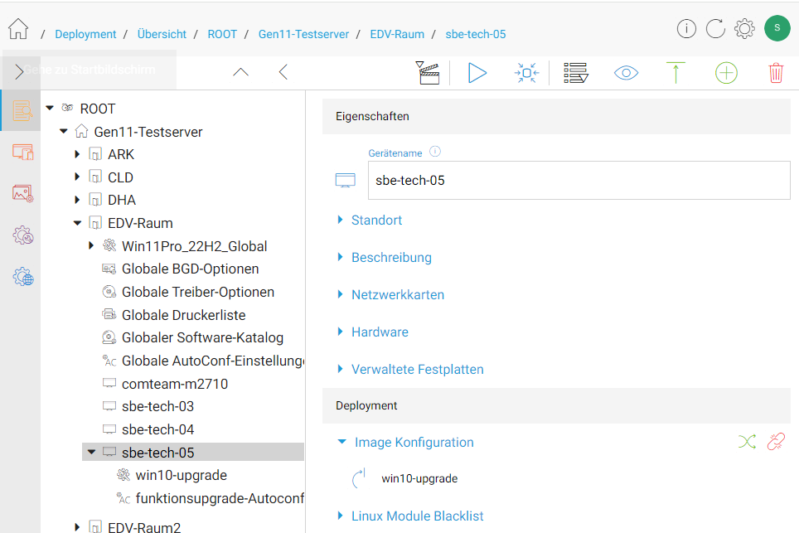Collapse the EDV-Raum tree node
This screenshot has height=533, width=799.
pos(77,222)
